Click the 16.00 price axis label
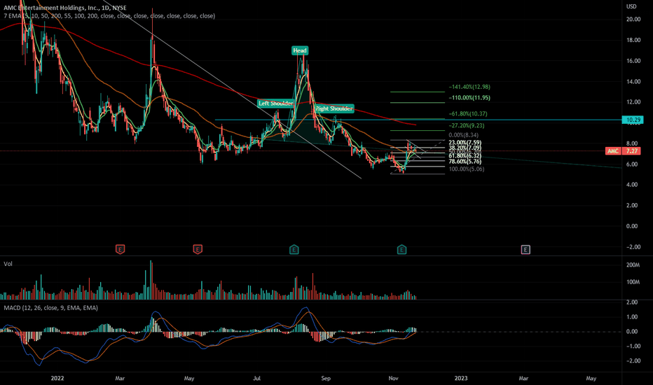Viewport: 653px width, 385px height. [633, 61]
